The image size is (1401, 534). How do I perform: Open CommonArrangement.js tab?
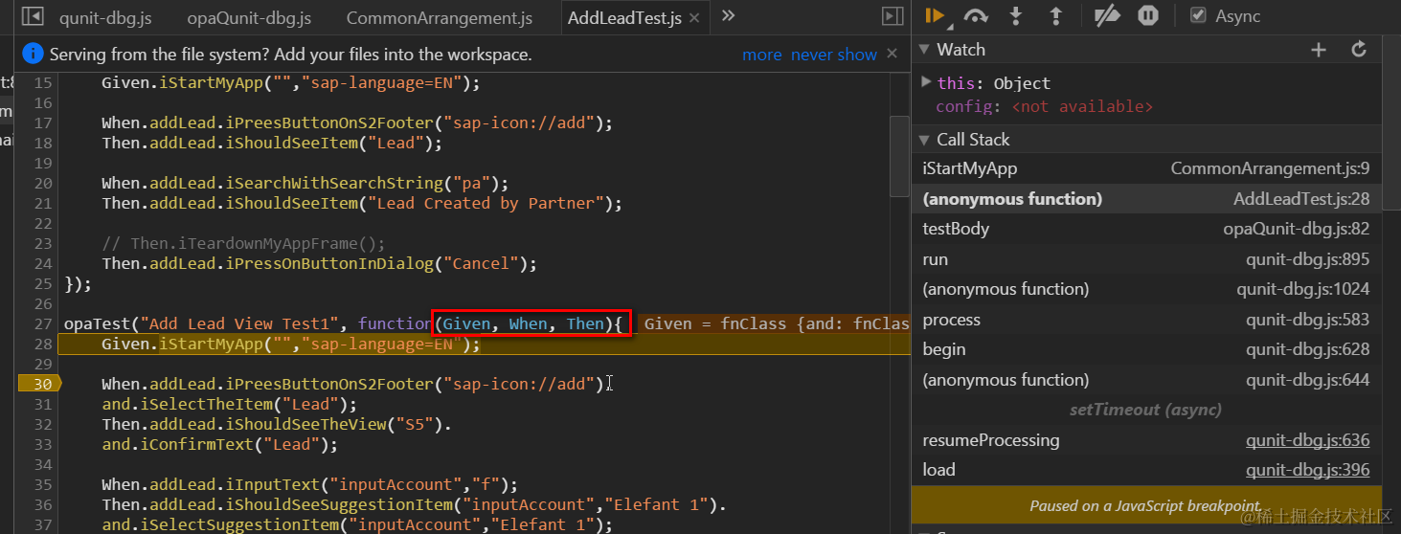pyautogui.click(x=440, y=17)
